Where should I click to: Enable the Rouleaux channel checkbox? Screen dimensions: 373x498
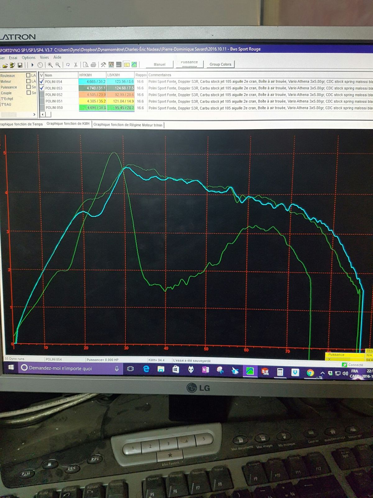pyautogui.click(x=28, y=75)
